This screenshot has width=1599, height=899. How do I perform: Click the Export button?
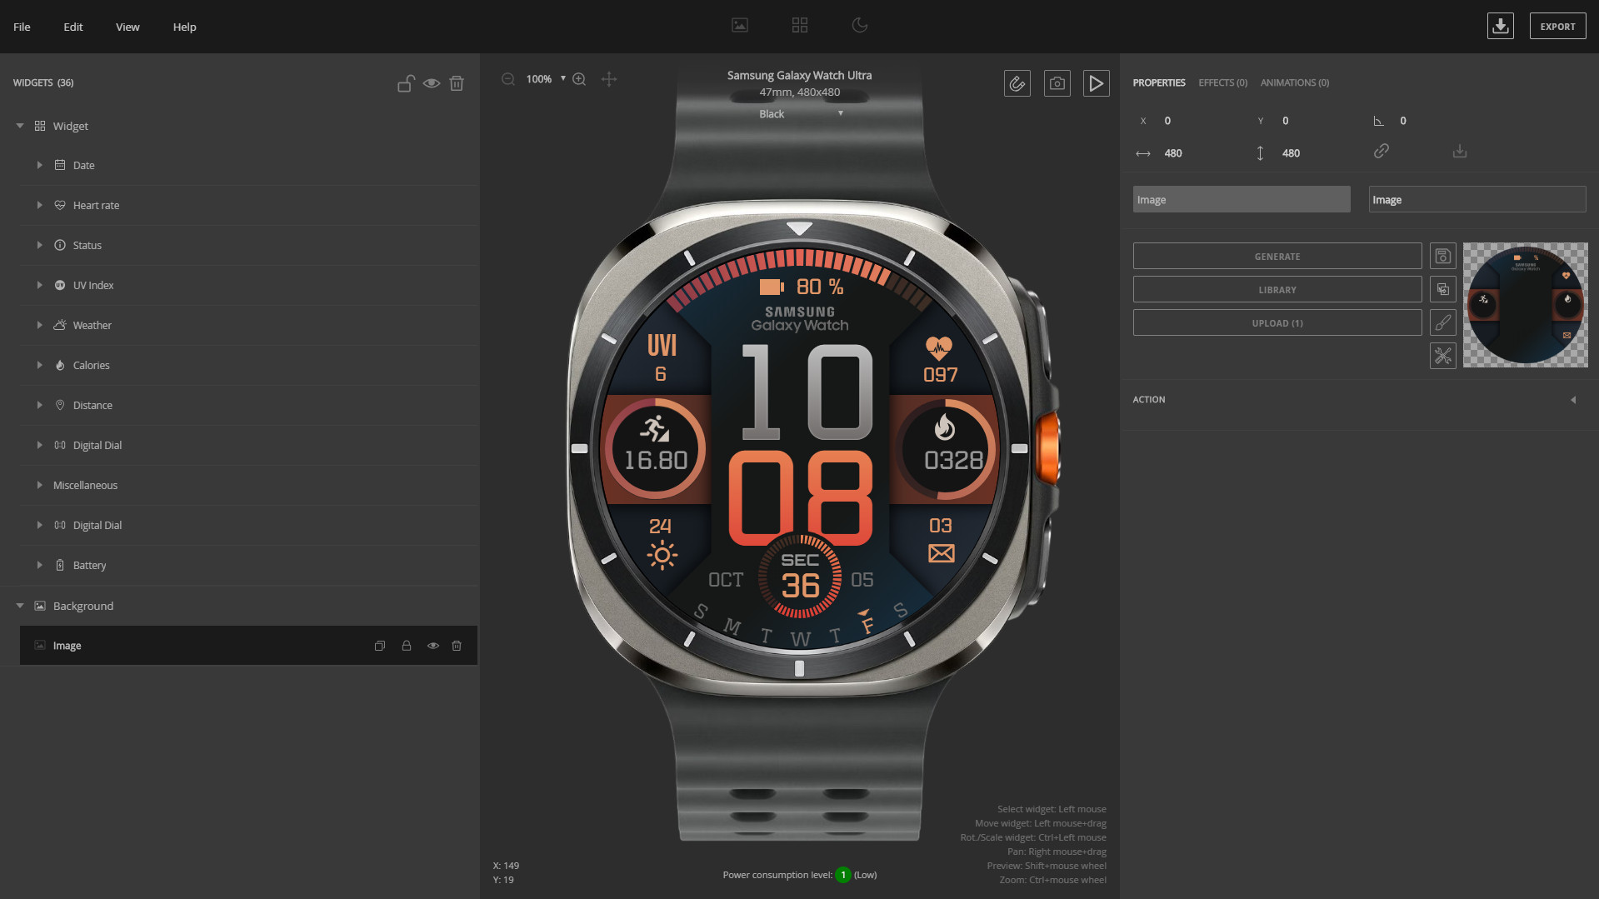tap(1557, 27)
